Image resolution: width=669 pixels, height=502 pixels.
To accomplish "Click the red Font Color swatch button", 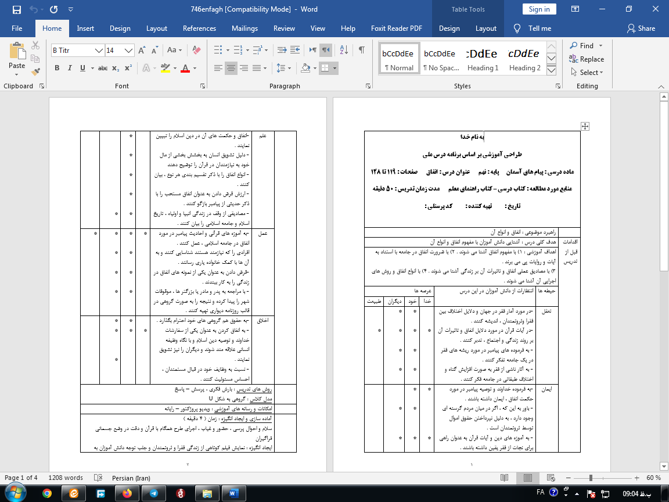I will (185, 68).
